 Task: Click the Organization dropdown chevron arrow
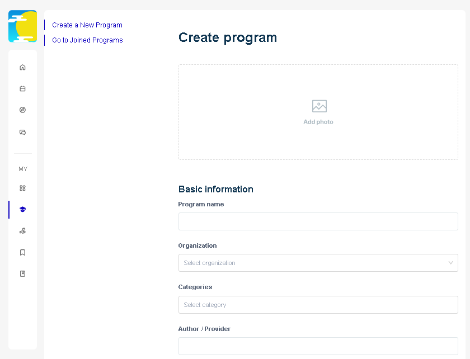[450, 263]
